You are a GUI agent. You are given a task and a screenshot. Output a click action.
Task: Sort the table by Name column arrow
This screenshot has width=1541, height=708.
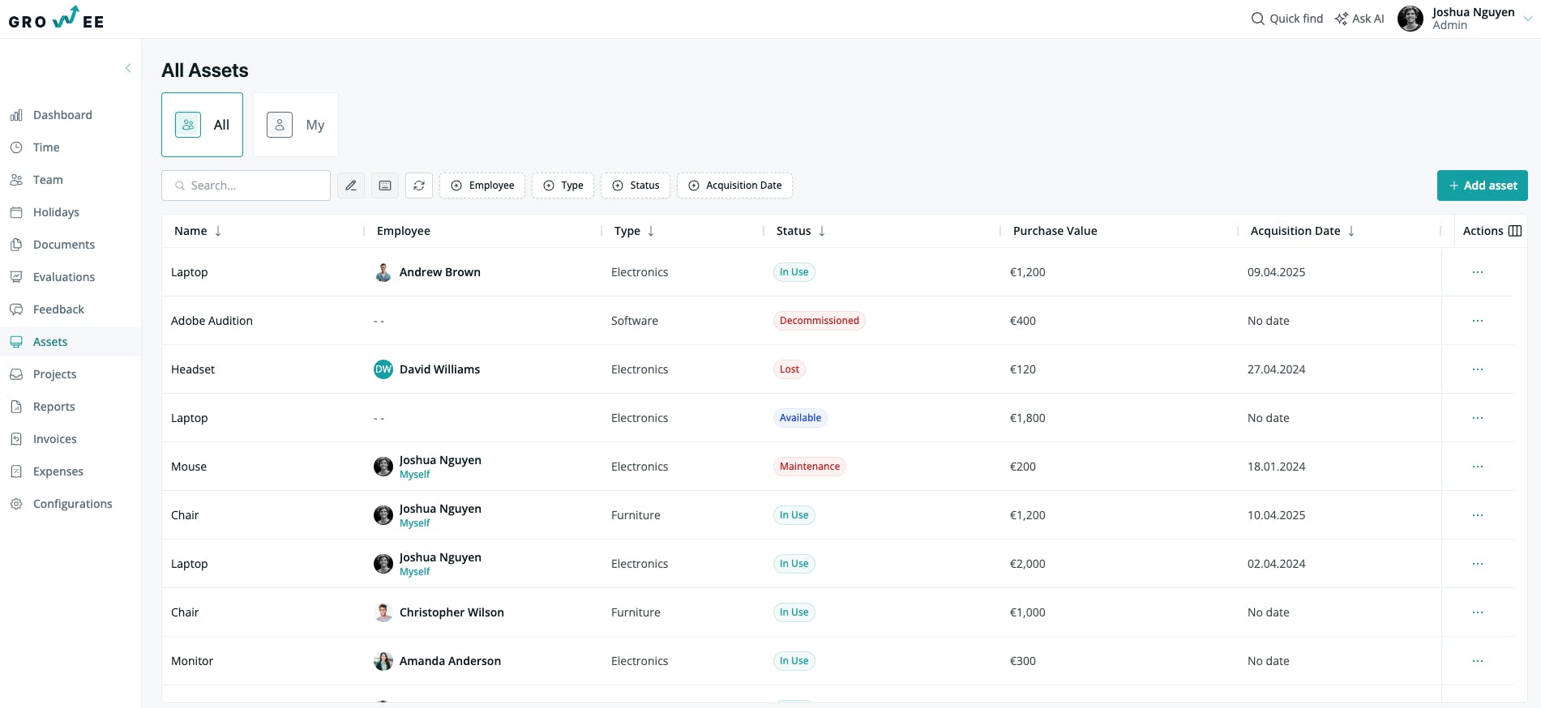click(218, 231)
